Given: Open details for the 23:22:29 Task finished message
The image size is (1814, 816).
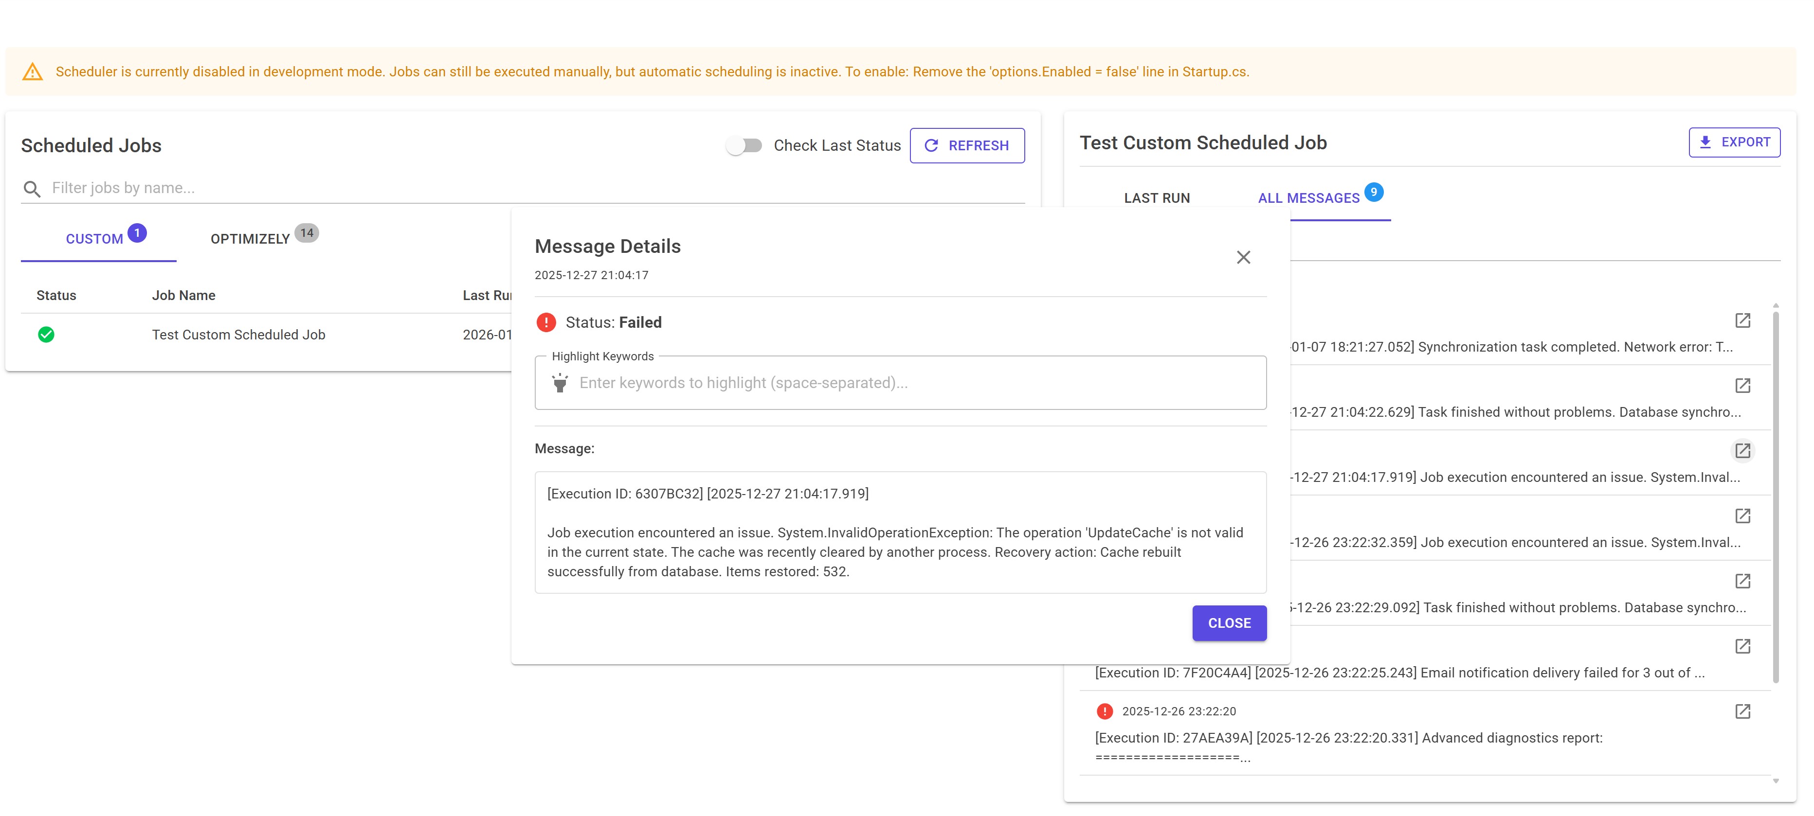Looking at the screenshot, I should click(1742, 581).
